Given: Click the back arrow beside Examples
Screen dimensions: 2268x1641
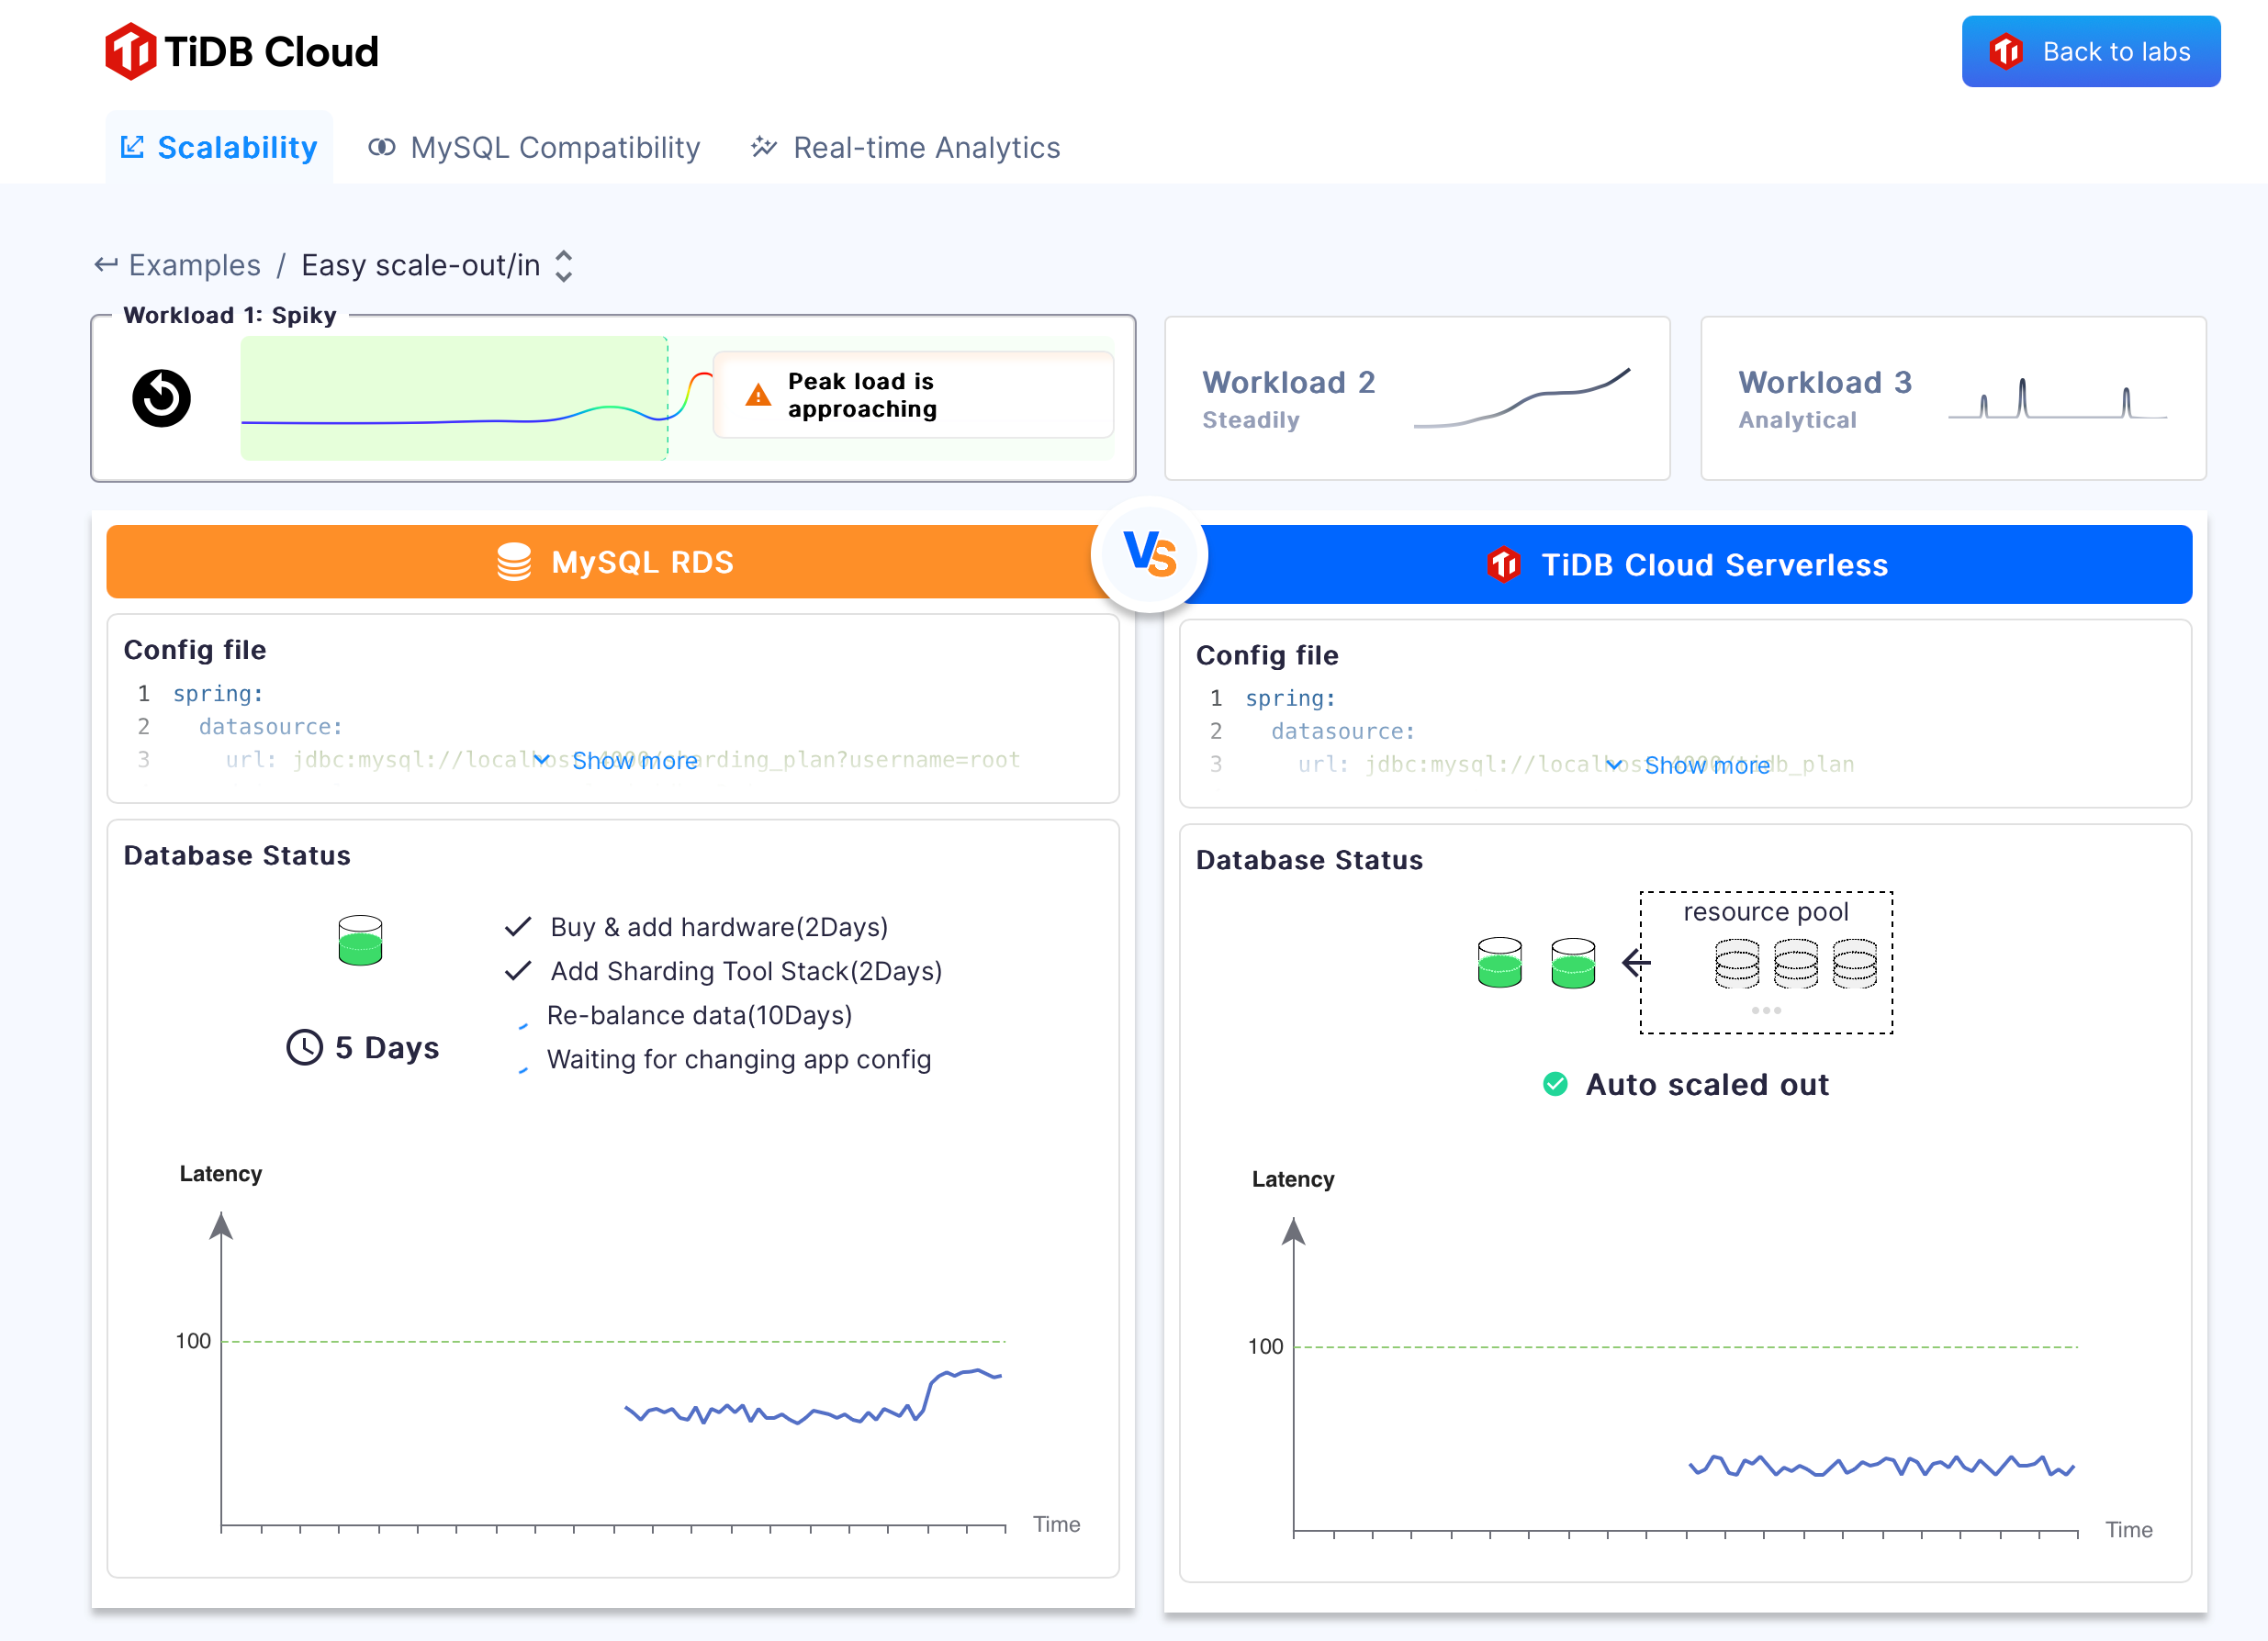Looking at the screenshot, I should pos(105,265).
